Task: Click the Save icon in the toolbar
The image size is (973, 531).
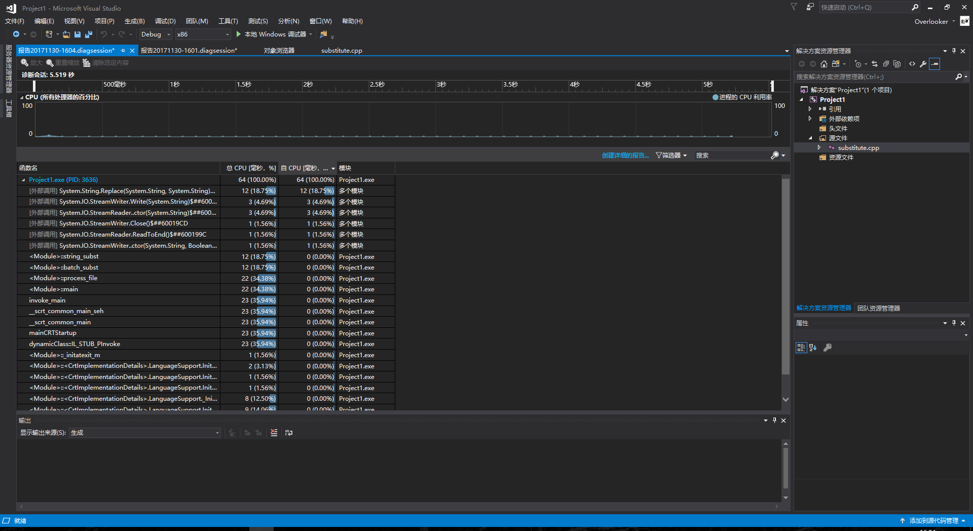Action: point(78,34)
